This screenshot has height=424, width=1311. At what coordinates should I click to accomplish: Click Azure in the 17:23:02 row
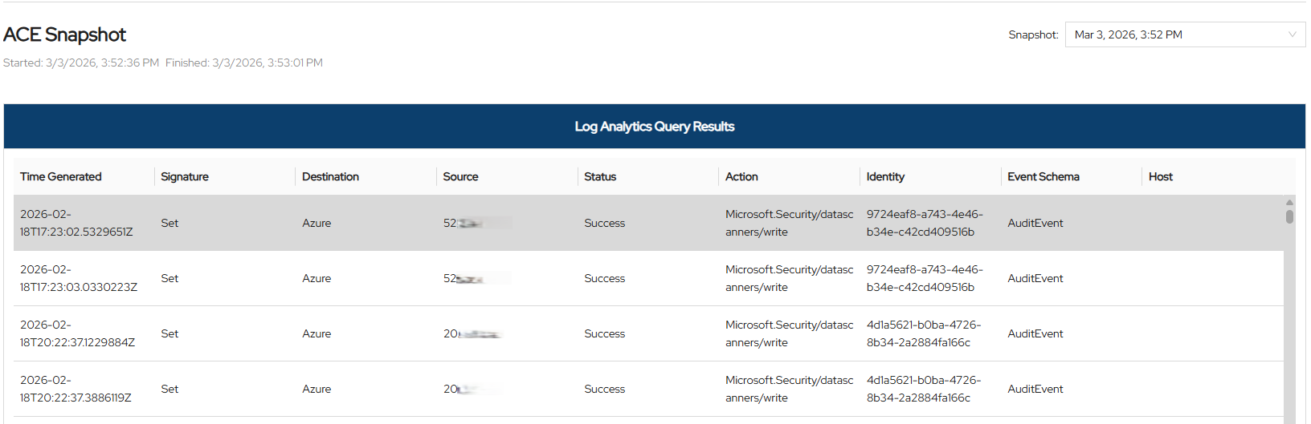pyautogui.click(x=317, y=223)
